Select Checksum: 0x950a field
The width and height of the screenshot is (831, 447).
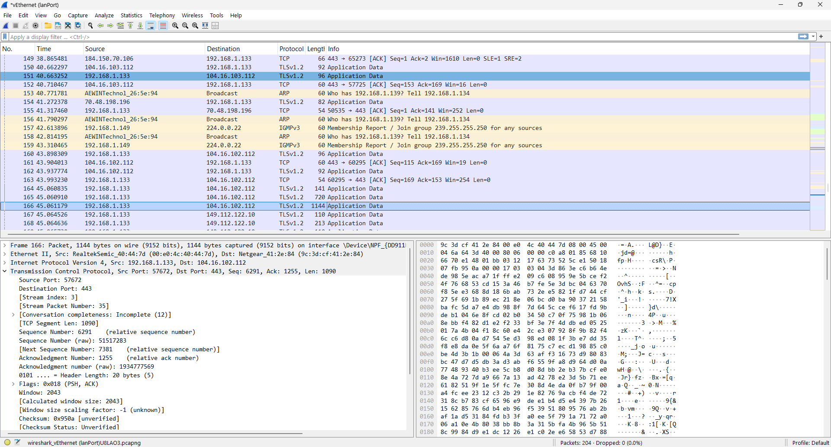coord(69,418)
